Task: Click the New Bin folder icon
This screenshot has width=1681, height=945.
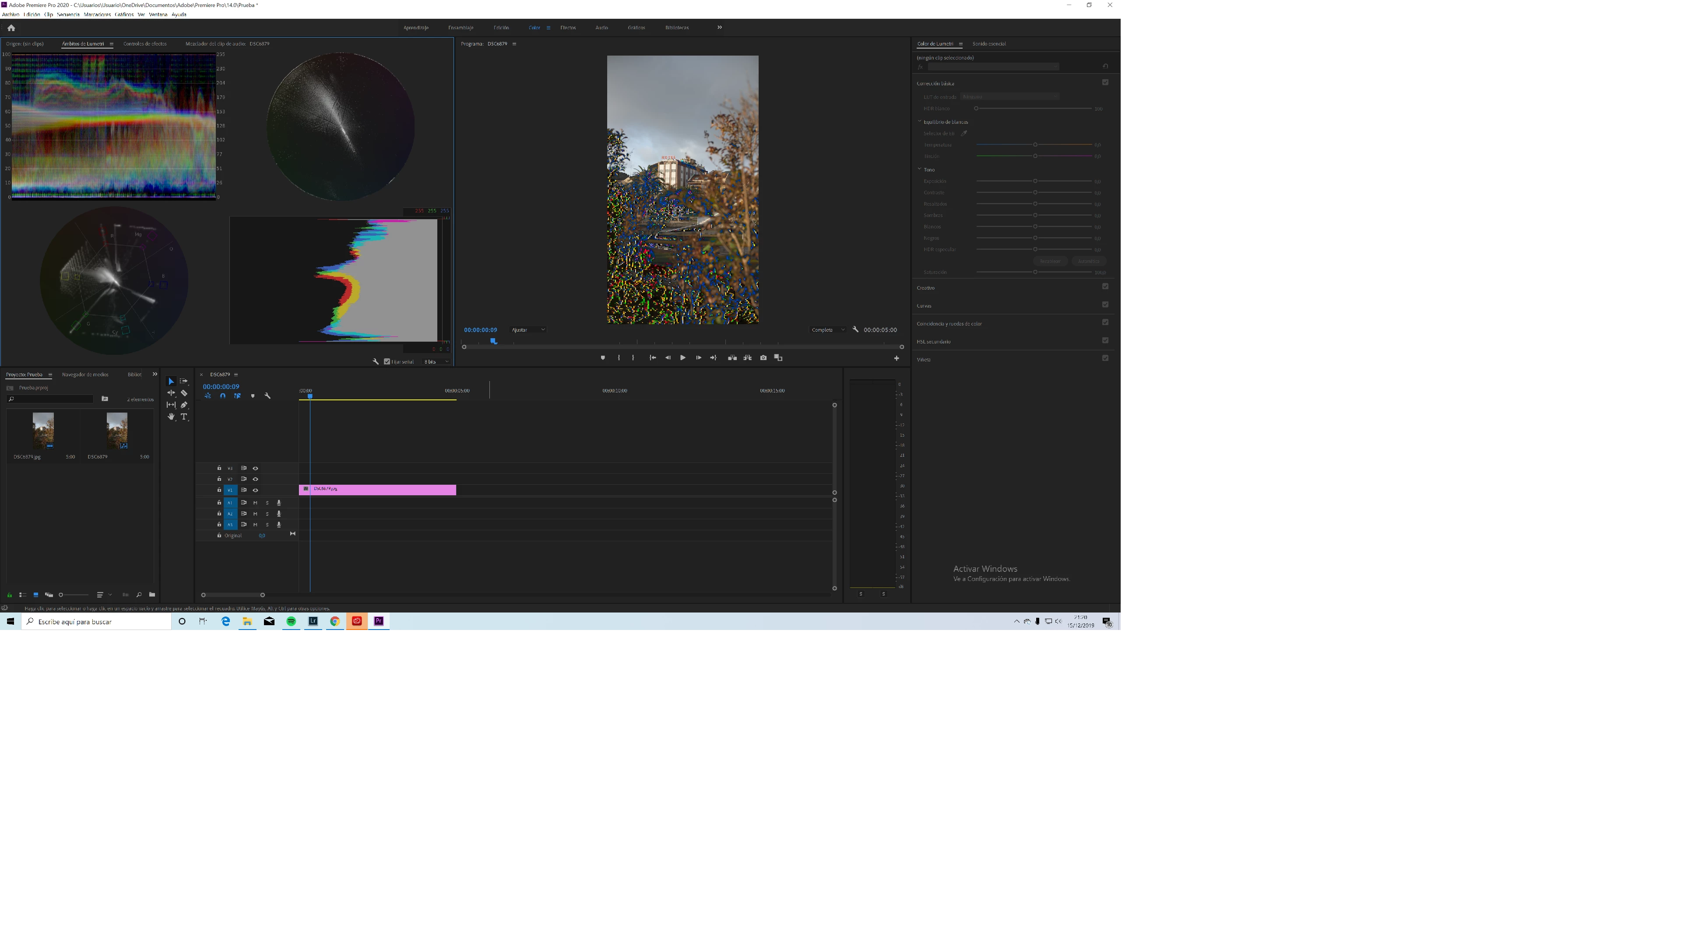Action: point(152,595)
